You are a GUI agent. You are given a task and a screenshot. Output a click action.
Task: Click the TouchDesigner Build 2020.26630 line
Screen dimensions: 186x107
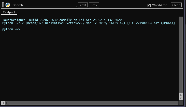coord(62,20)
